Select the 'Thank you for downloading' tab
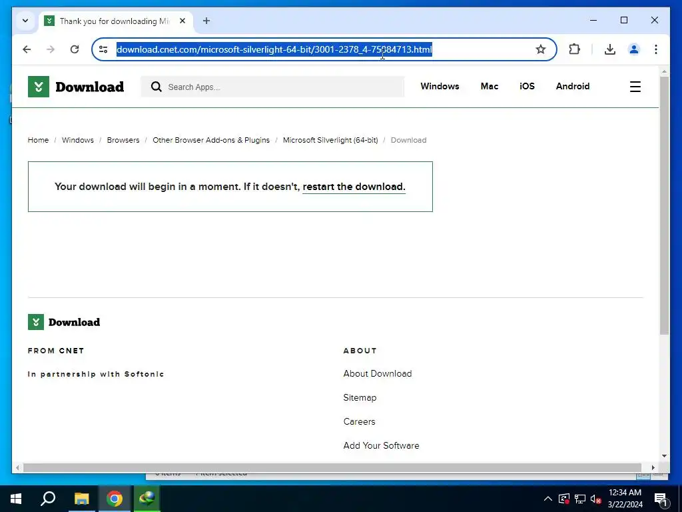 coord(115,21)
